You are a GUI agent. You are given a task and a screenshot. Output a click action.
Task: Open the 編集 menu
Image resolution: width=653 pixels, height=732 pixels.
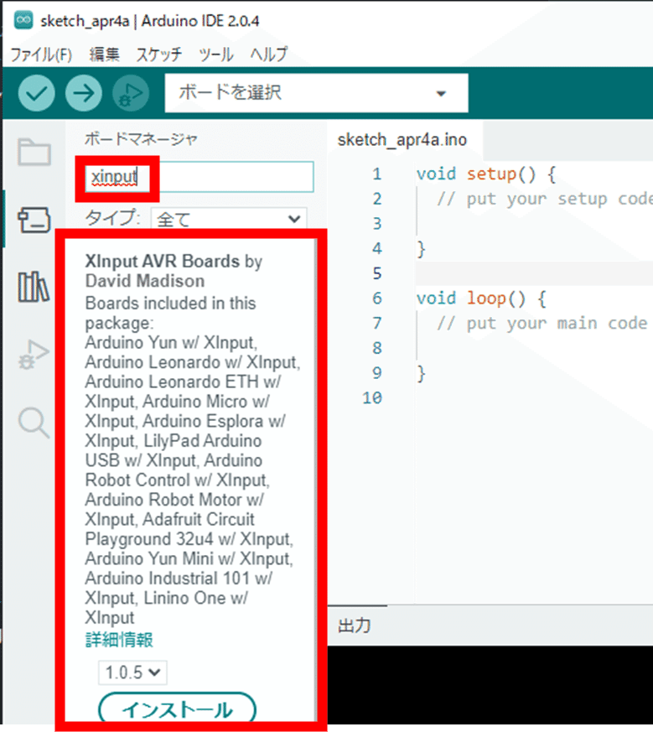tap(104, 55)
